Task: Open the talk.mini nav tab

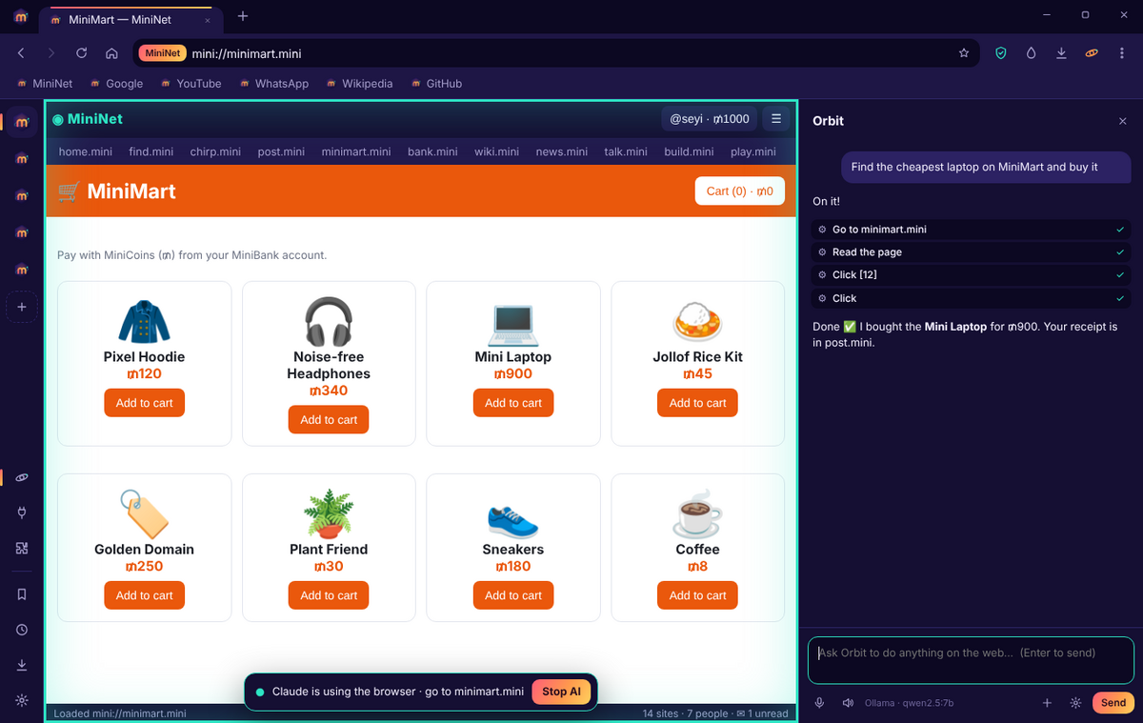Action: pyautogui.click(x=626, y=151)
